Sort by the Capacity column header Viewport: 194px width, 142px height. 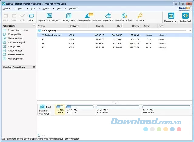tap(96, 26)
